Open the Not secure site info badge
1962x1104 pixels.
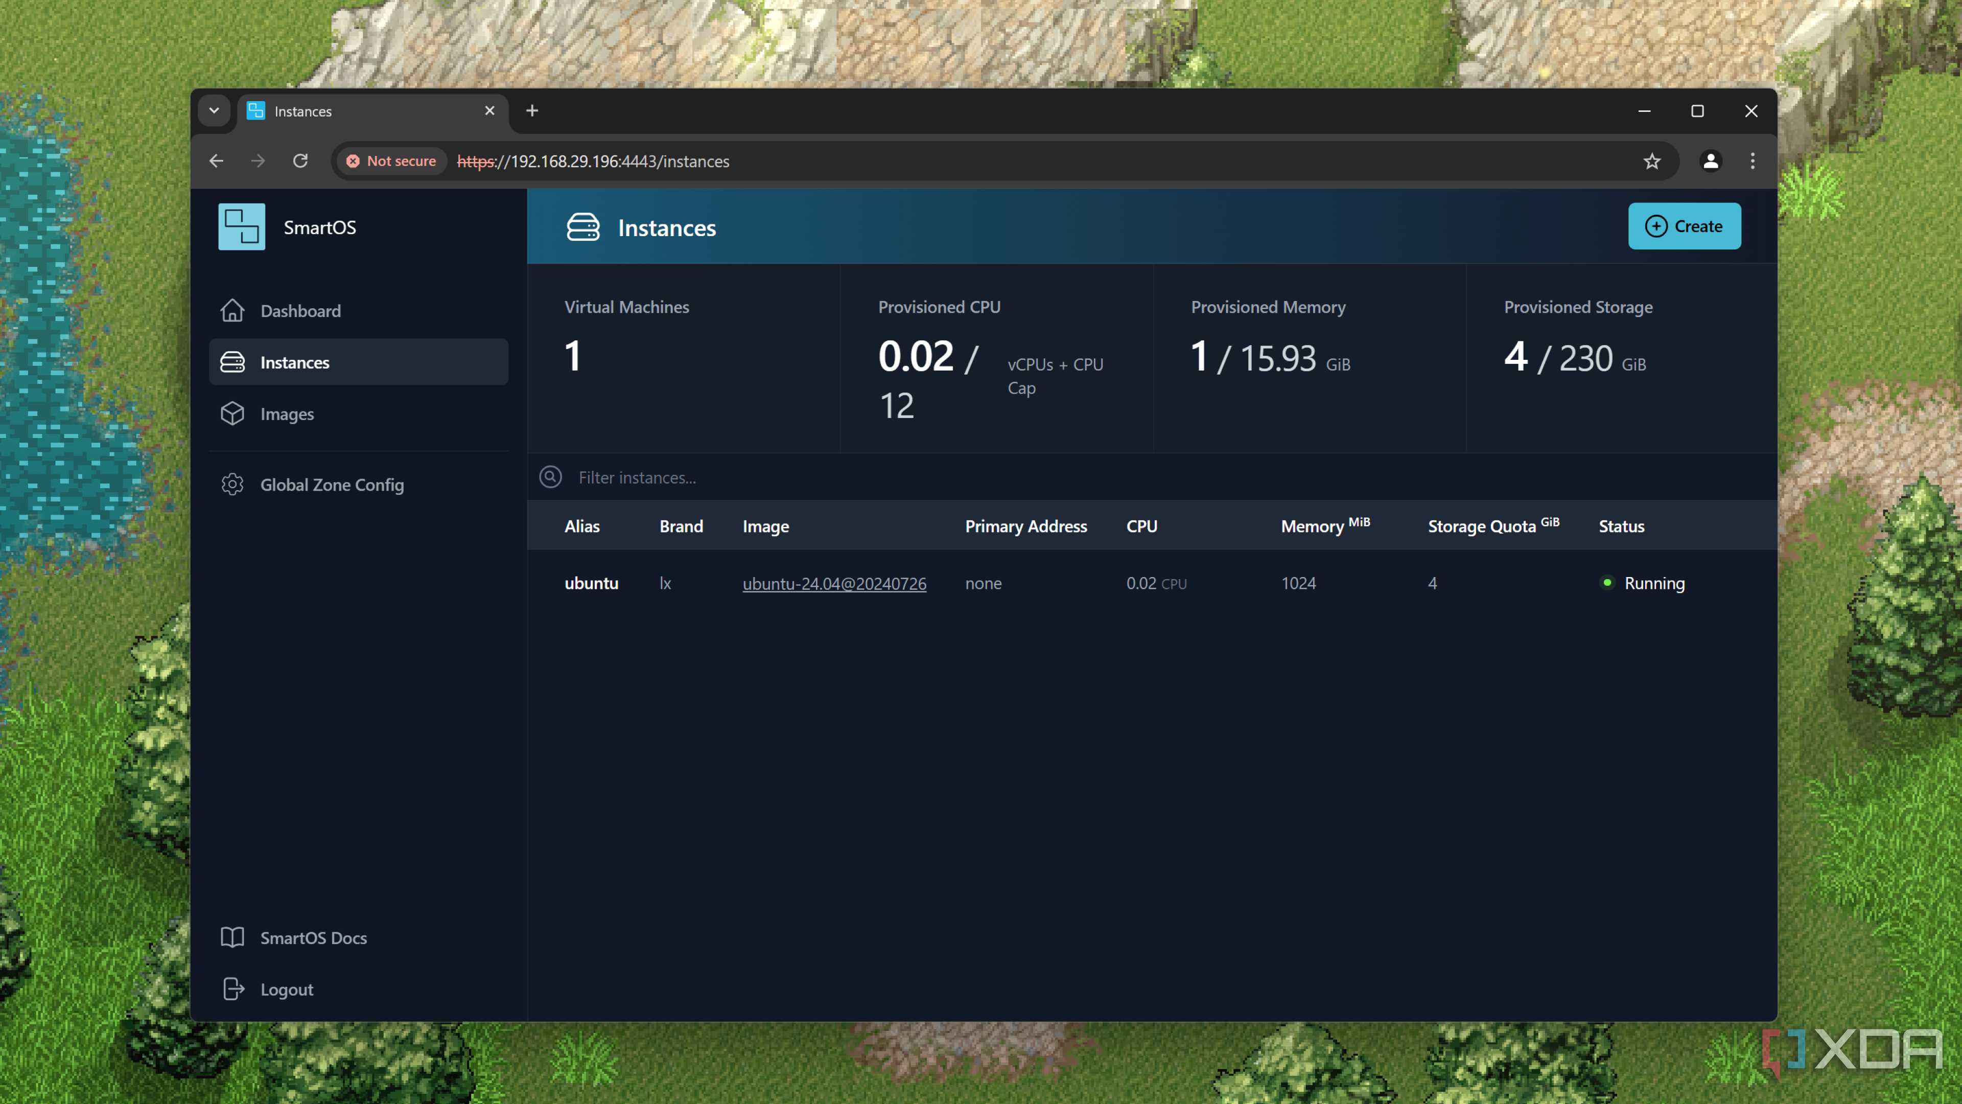coord(391,161)
